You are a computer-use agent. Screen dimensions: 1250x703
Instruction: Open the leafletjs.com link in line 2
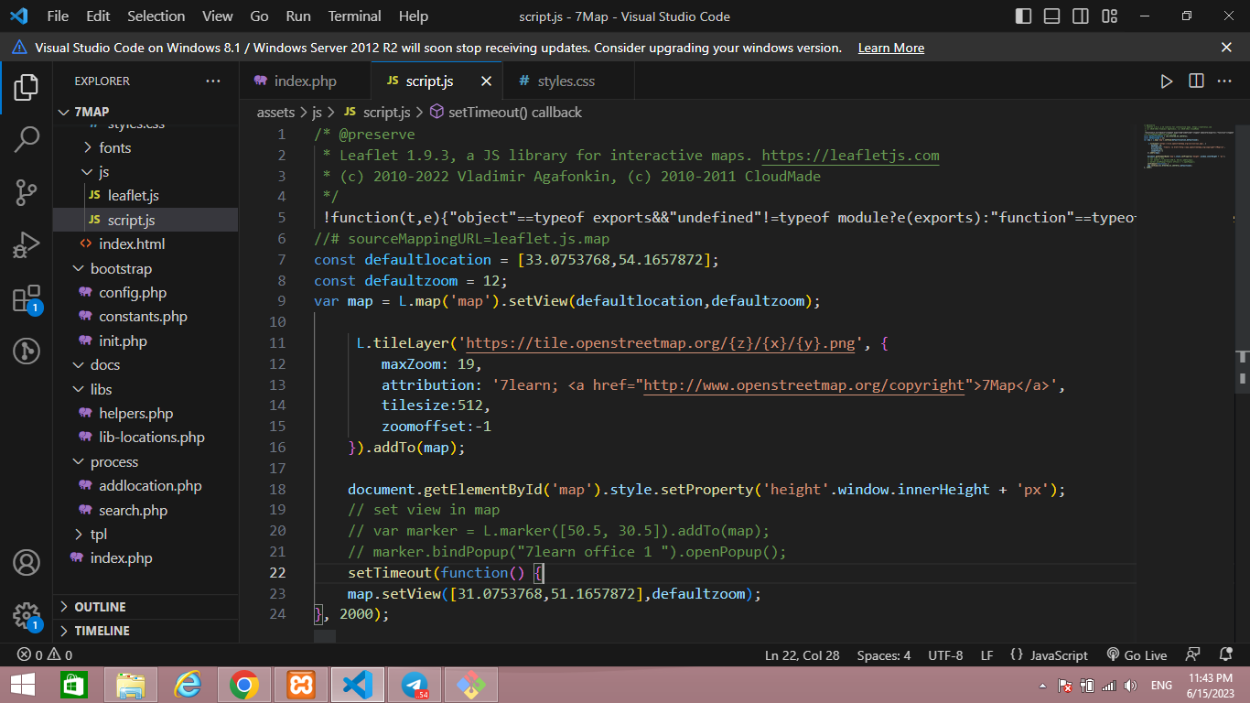[x=850, y=156]
